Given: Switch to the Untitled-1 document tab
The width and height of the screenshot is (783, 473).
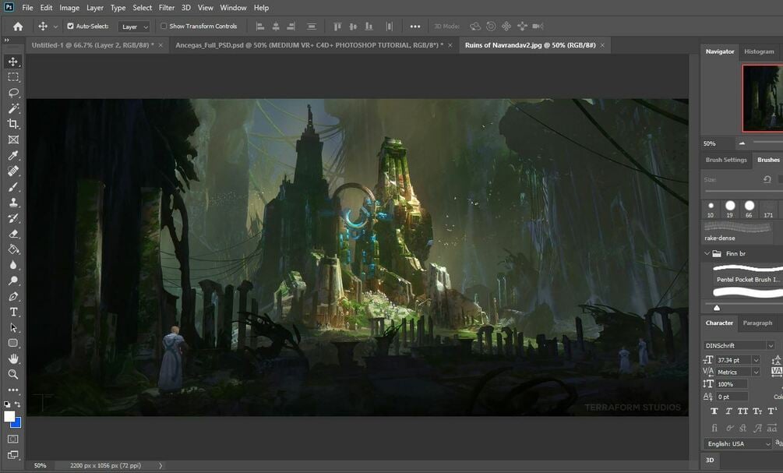Looking at the screenshot, I should tap(93, 45).
